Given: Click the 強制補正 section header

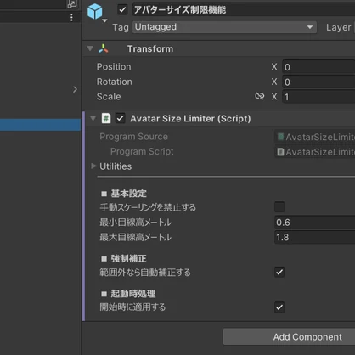Looking at the screenshot, I should point(124,258).
